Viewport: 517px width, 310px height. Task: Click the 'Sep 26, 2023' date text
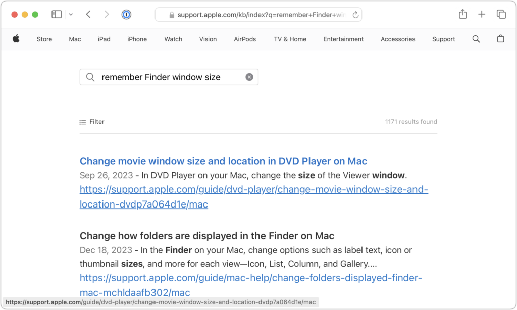[x=106, y=175]
